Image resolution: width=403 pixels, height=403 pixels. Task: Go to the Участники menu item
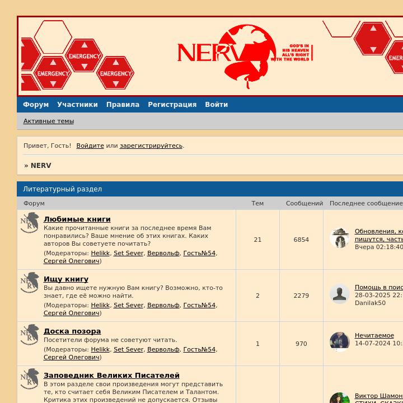tap(77, 105)
